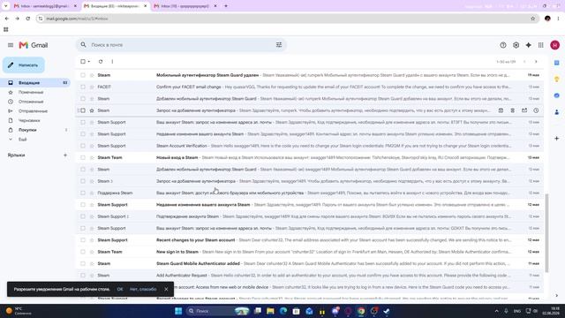Click 'Нет, спасибо' on notification prompt

tap(143, 289)
